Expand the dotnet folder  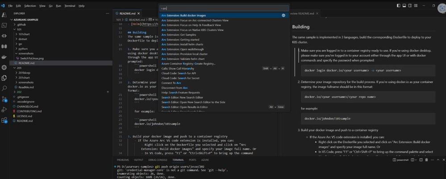point(23,39)
